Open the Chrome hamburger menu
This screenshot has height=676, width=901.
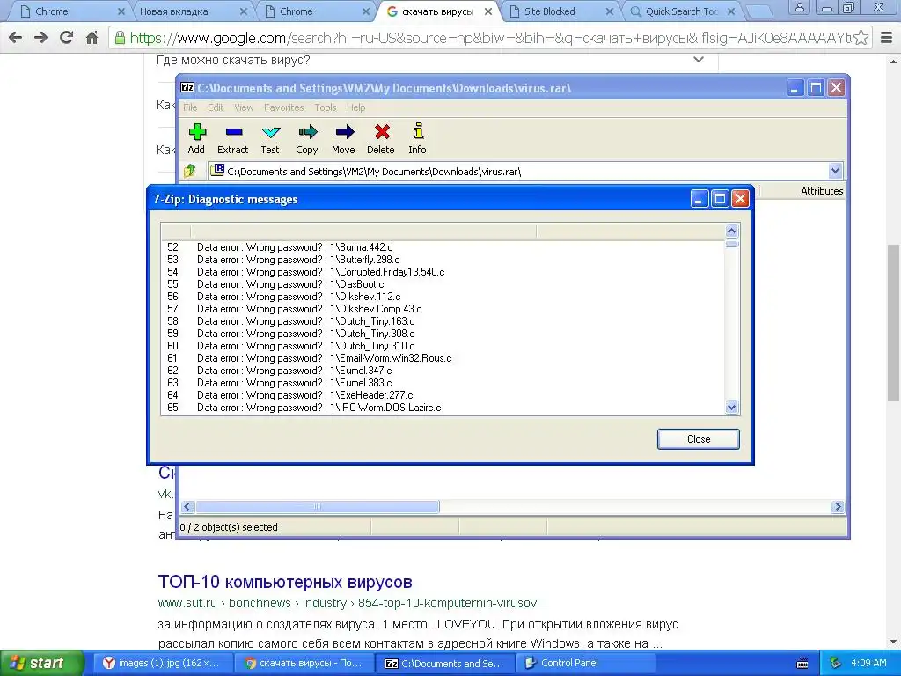(x=887, y=38)
